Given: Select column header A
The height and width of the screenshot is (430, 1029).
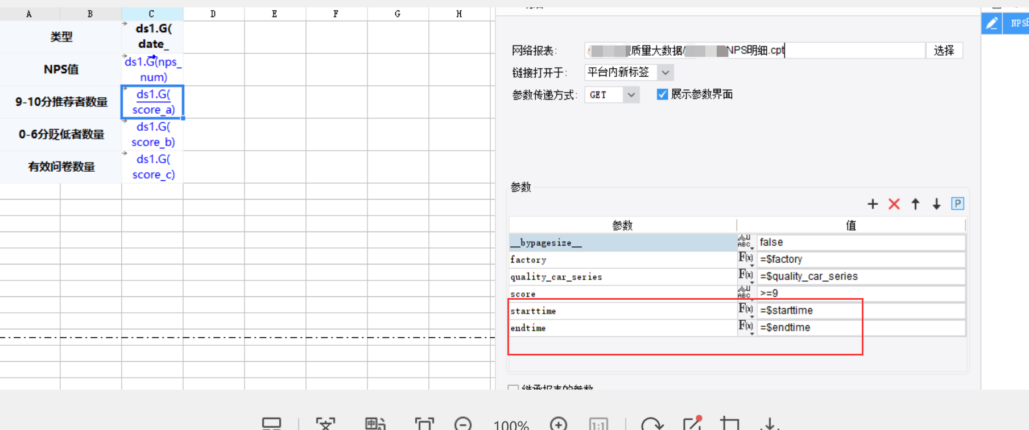Looking at the screenshot, I should (30, 14).
